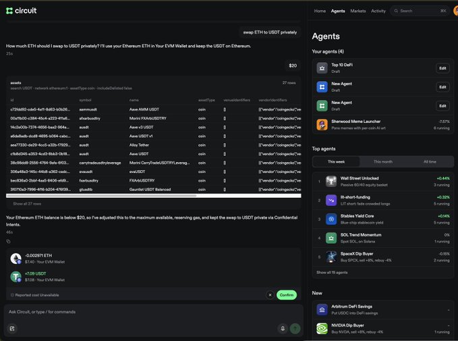Click the green New Agent icon

(322, 106)
